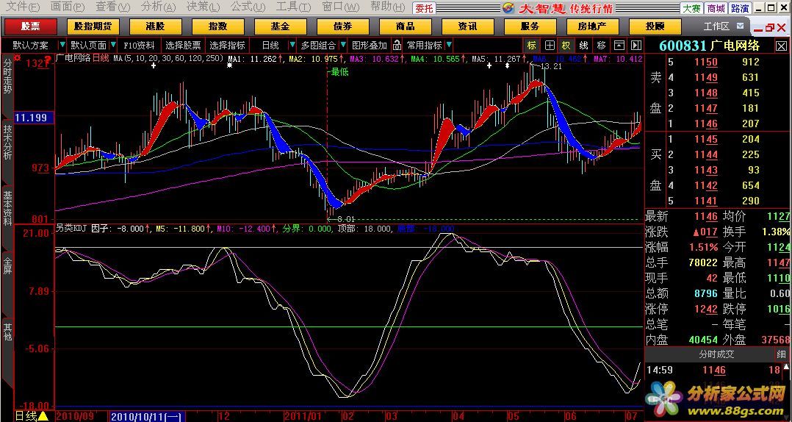Switch to the 其他 side tab

[7, 331]
